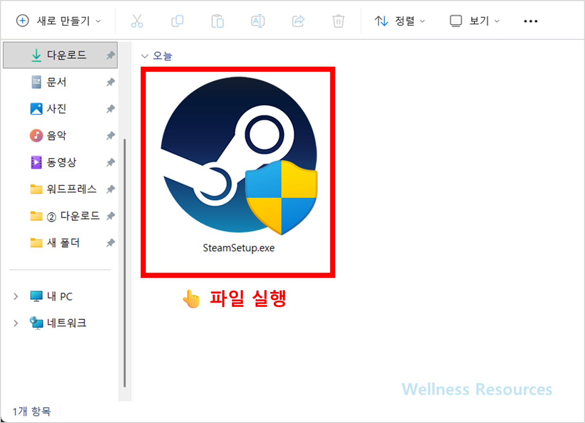Click the Cut scissors icon
The height and width of the screenshot is (423, 585).
137,21
